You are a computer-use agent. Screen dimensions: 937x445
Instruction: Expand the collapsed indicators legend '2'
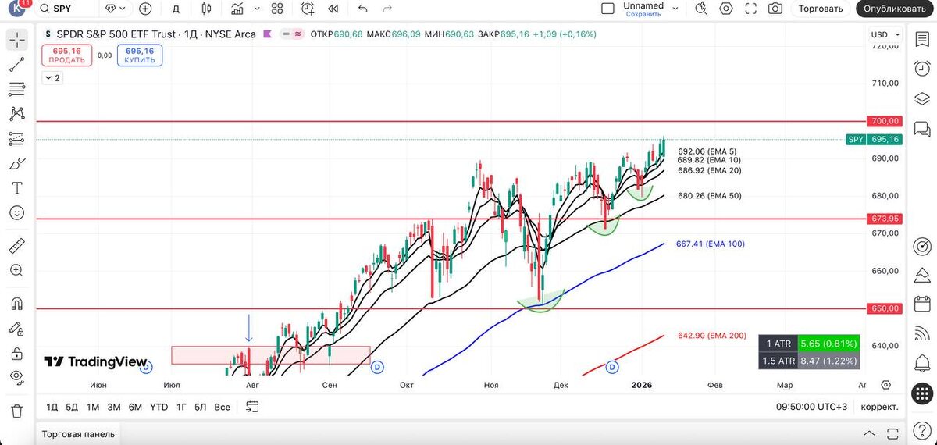[52, 78]
